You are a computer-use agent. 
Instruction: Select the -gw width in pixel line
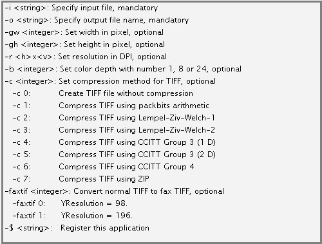pyautogui.click(x=84, y=32)
